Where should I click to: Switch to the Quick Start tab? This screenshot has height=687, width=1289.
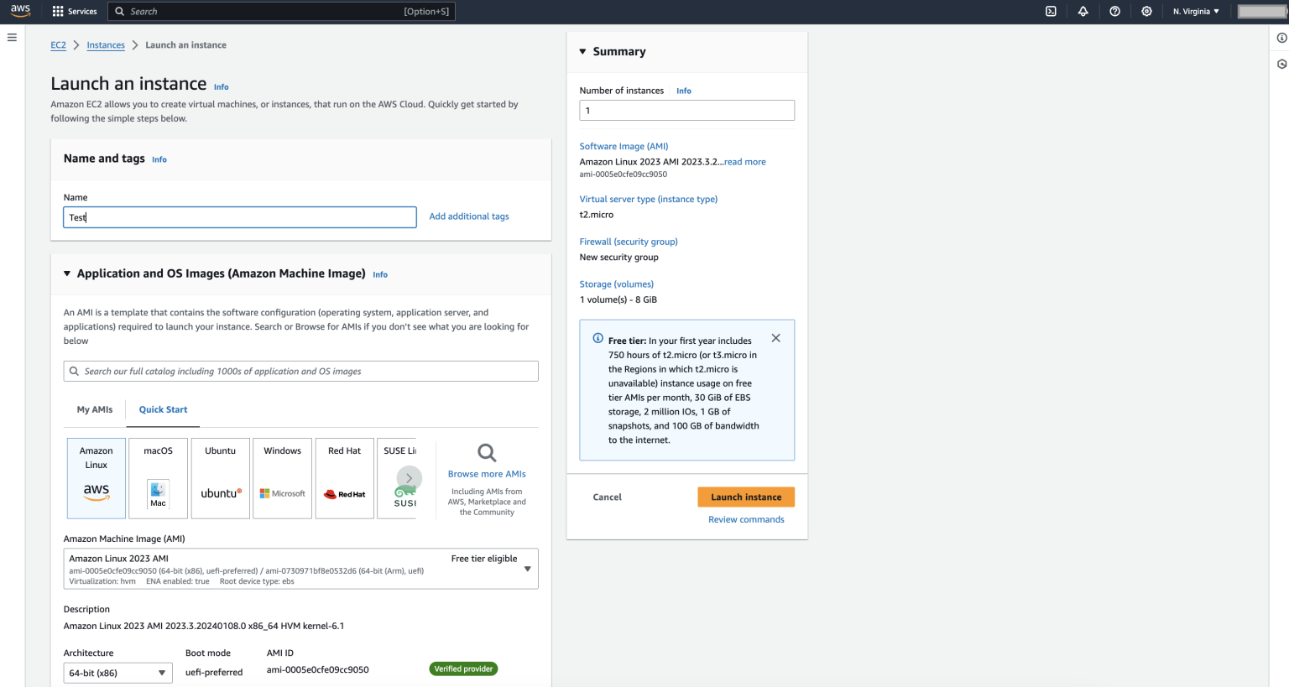[x=163, y=409]
